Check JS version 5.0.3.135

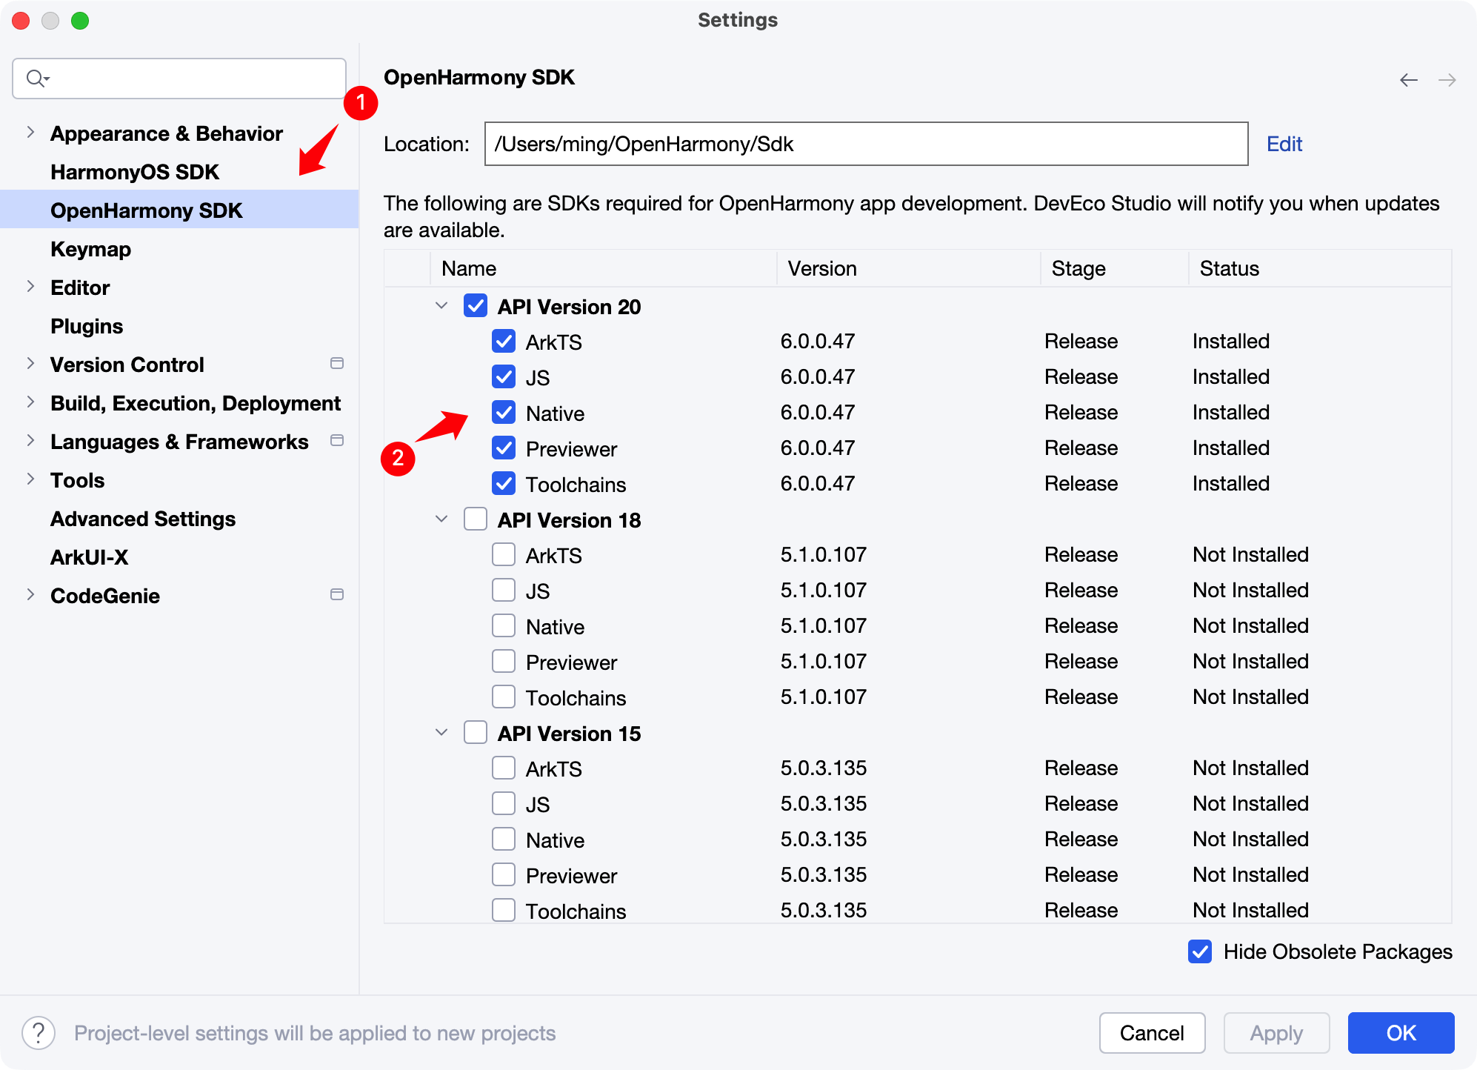pyautogui.click(x=504, y=803)
